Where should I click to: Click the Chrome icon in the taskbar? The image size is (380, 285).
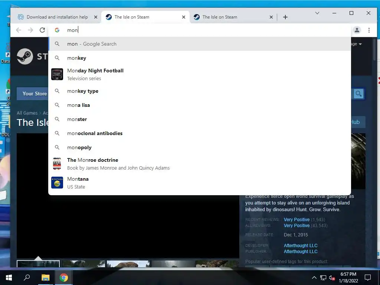point(64,278)
